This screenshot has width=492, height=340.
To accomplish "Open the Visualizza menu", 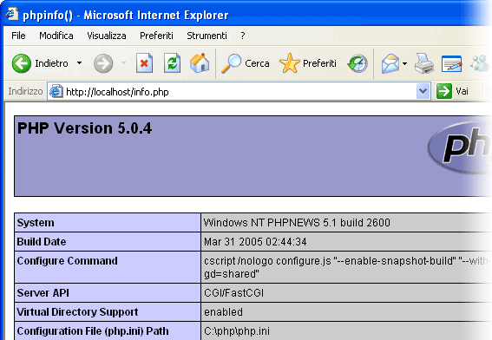I will coord(107,36).
